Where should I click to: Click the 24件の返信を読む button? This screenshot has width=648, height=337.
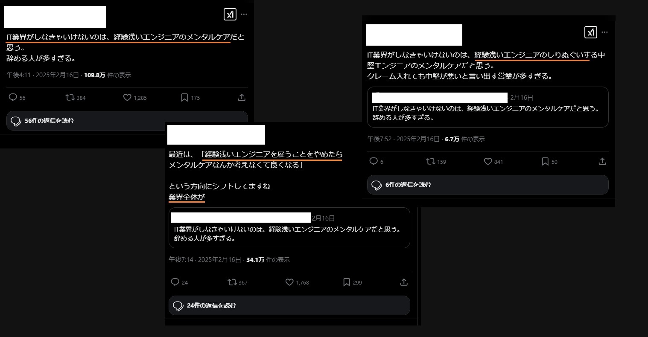point(289,305)
